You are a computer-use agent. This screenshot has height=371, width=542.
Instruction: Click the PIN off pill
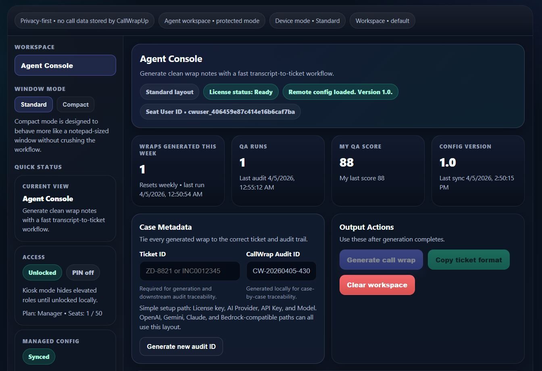83,272
